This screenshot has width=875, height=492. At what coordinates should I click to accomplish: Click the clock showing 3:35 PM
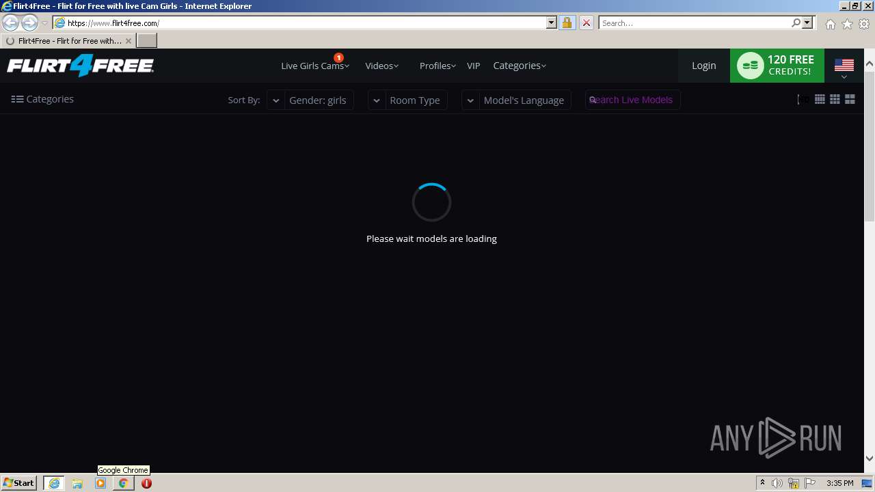tap(839, 483)
